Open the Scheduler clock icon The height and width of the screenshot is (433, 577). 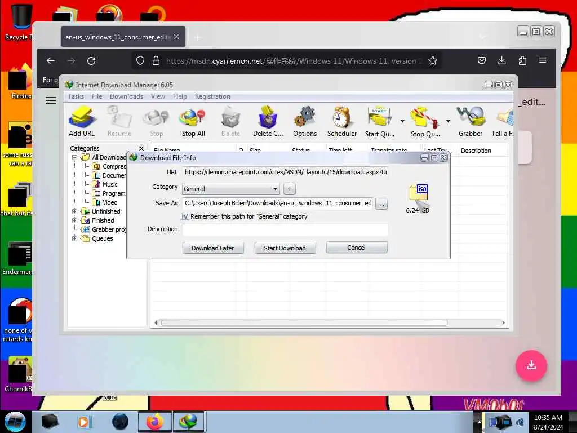(342, 122)
